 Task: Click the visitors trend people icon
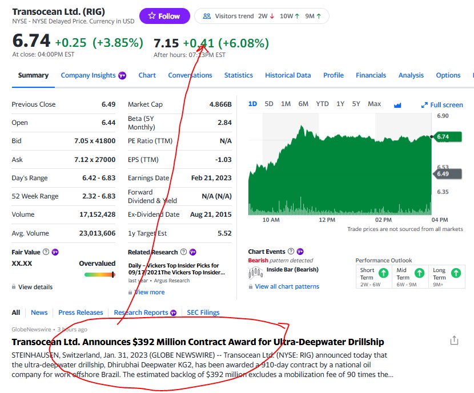tap(207, 16)
